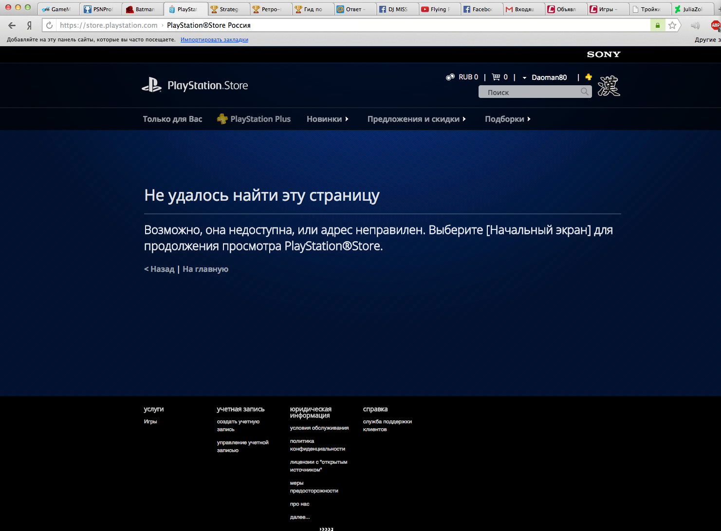Click the browser back arrow
Image resolution: width=721 pixels, height=531 pixels.
(x=12, y=25)
